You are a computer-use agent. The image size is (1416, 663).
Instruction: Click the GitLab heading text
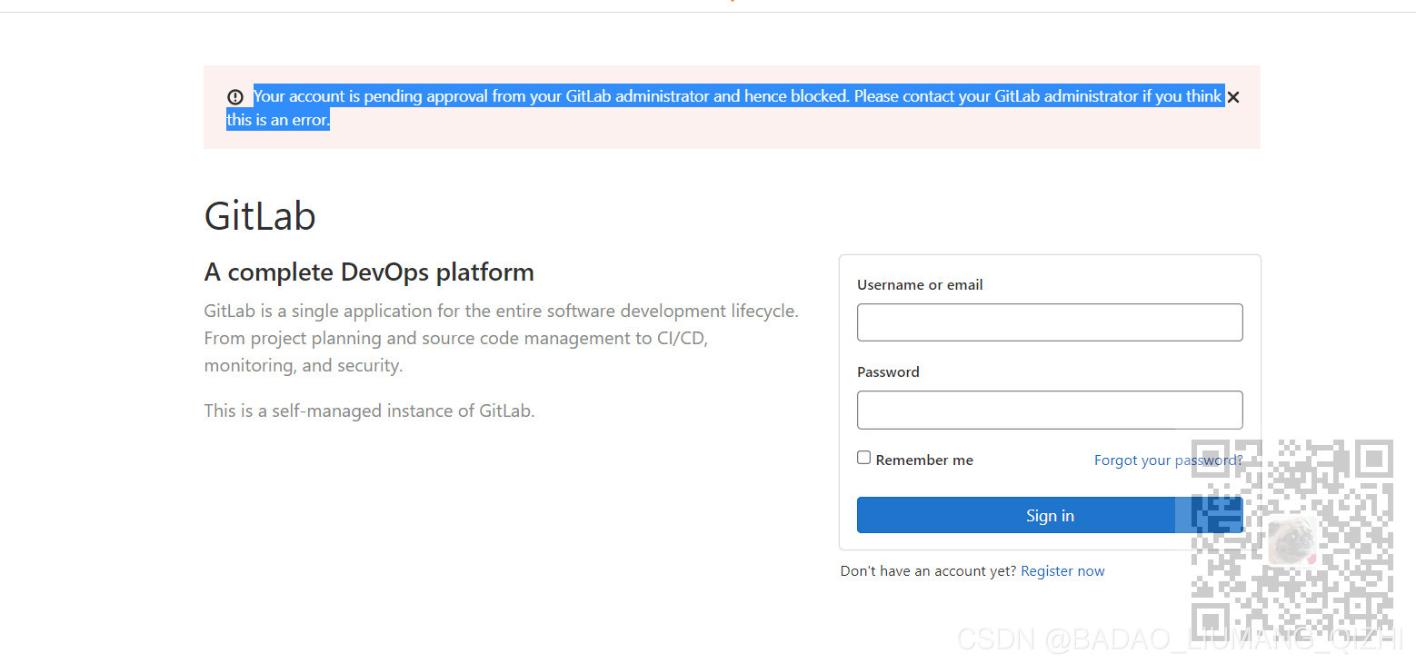click(x=260, y=215)
